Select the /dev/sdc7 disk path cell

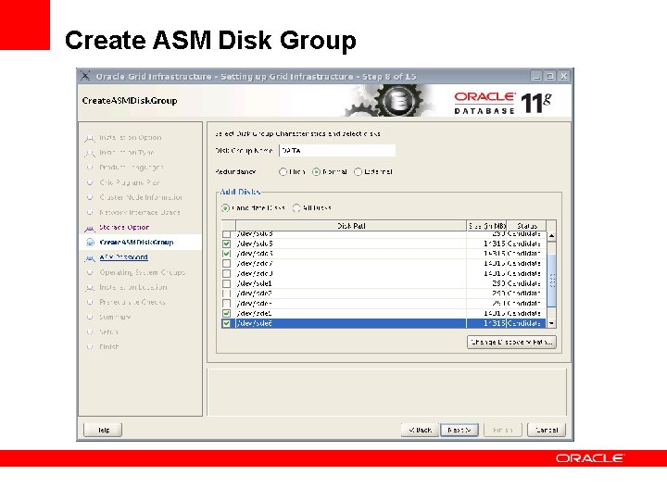[x=351, y=264]
